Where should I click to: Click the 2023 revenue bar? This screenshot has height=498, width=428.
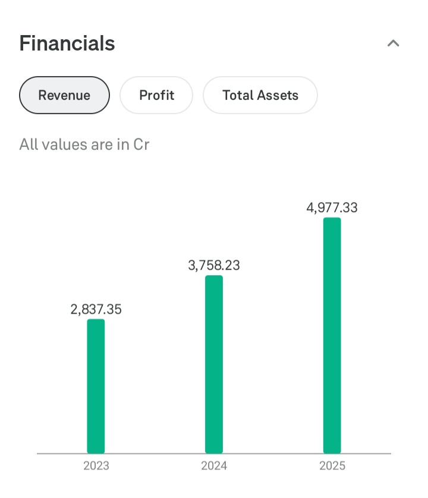coord(96,386)
